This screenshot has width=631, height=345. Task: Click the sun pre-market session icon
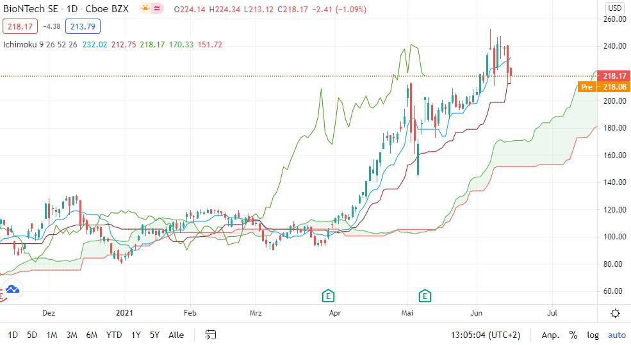[145, 8]
